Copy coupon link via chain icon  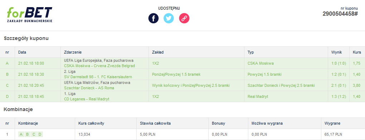tap(184, 18)
